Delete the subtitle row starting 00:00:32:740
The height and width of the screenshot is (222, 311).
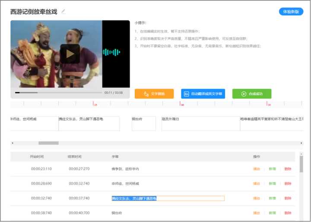coord(288,198)
